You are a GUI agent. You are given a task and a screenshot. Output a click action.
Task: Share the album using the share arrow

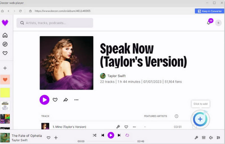[66, 100]
